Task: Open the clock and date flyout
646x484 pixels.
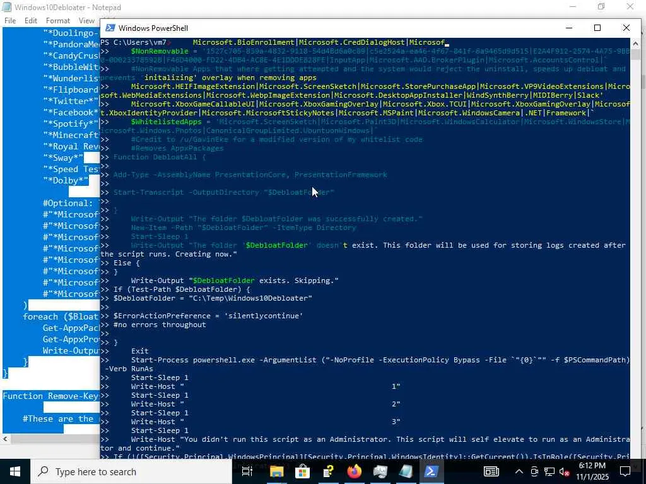Action: 592,471
